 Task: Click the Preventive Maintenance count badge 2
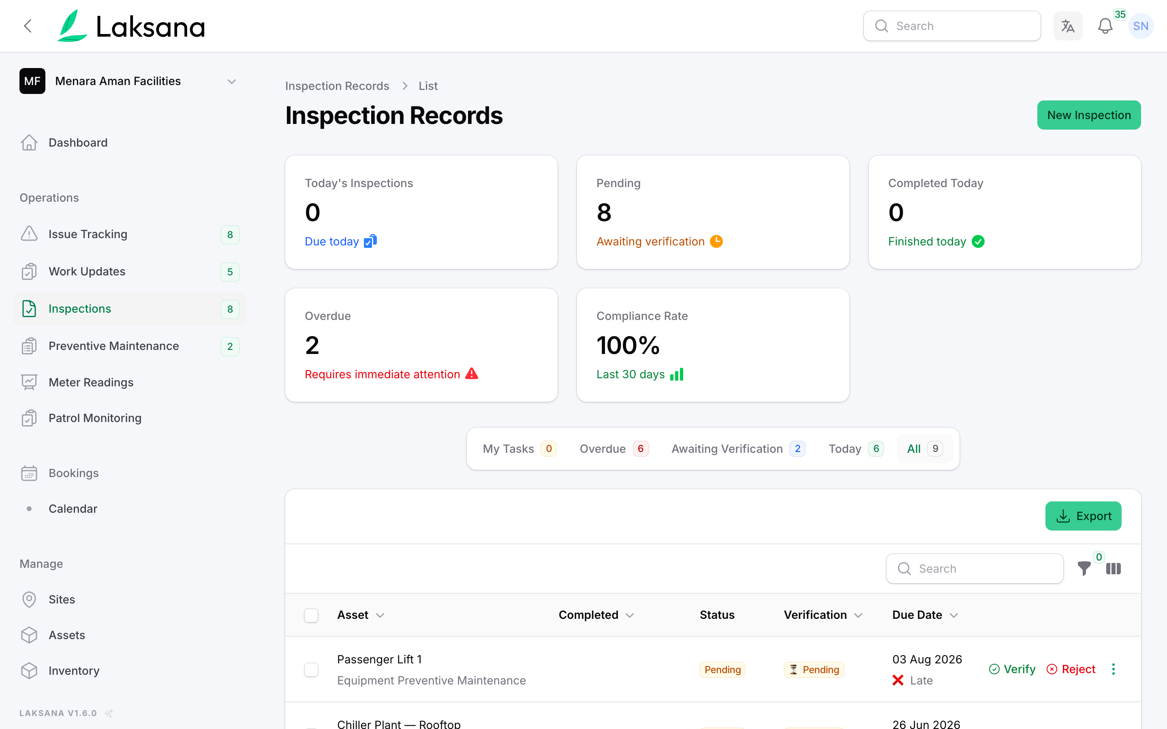(x=230, y=346)
